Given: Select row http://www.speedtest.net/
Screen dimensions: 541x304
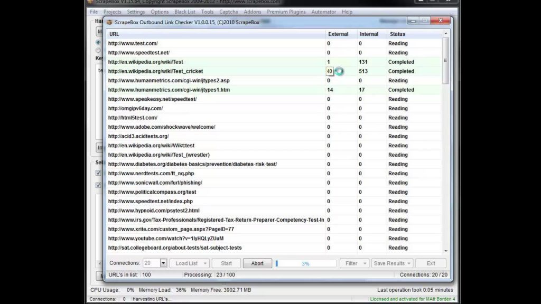Looking at the screenshot, I should (x=274, y=53).
